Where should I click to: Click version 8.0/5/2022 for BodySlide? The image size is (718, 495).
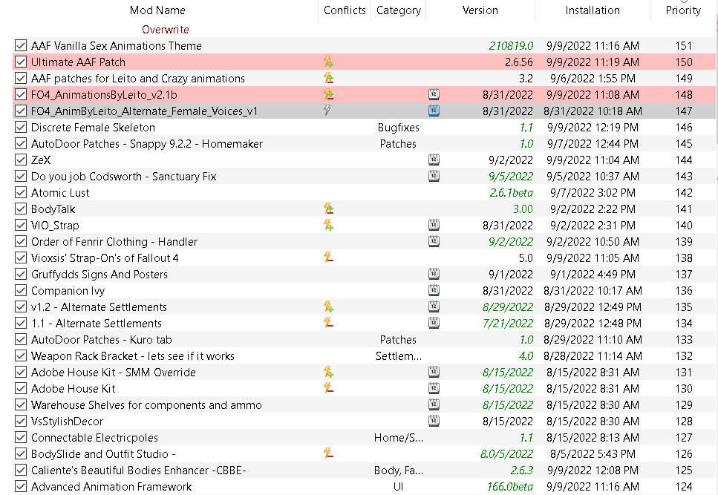click(506, 454)
